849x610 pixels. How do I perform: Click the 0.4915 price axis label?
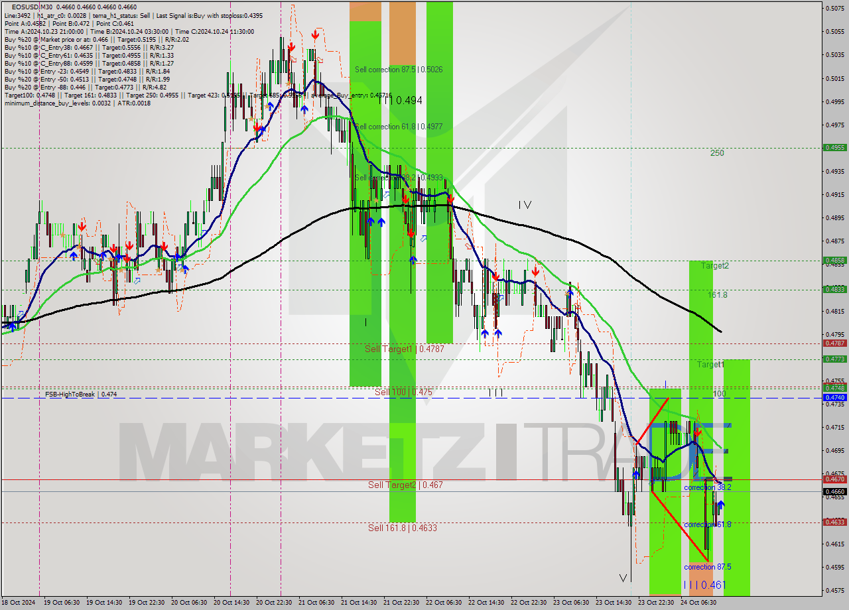point(834,194)
